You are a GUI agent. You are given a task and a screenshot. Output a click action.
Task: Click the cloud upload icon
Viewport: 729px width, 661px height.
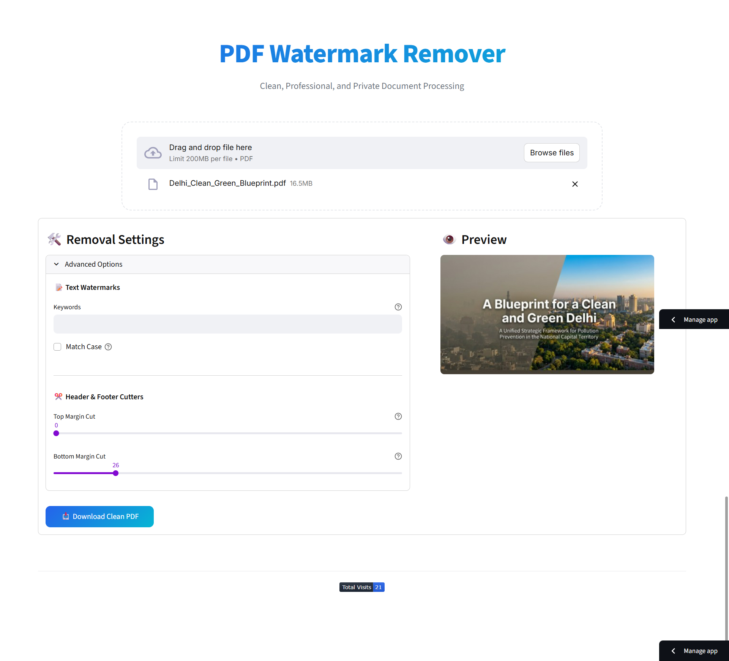click(153, 153)
